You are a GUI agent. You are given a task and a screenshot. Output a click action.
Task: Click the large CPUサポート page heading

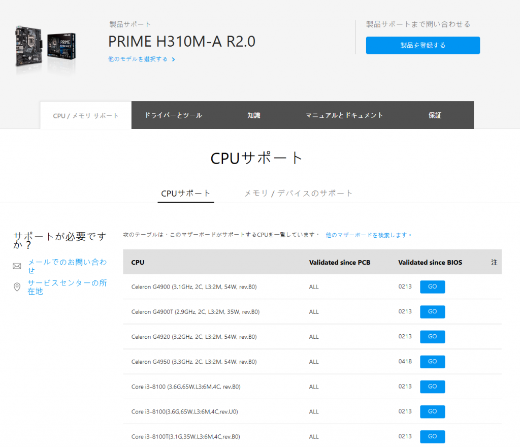coord(256,158)
